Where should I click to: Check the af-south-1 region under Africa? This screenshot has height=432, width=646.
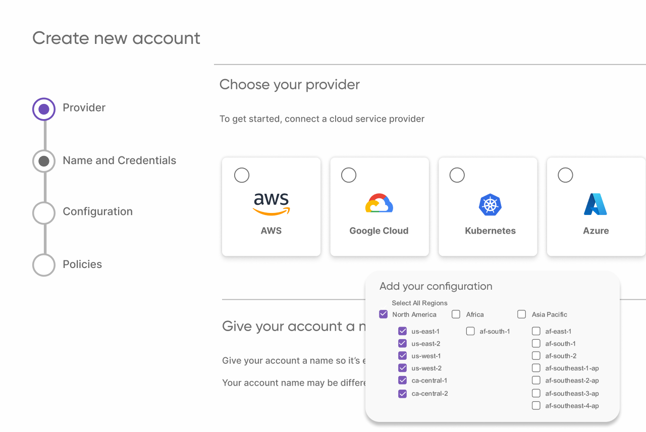[470, 331]
